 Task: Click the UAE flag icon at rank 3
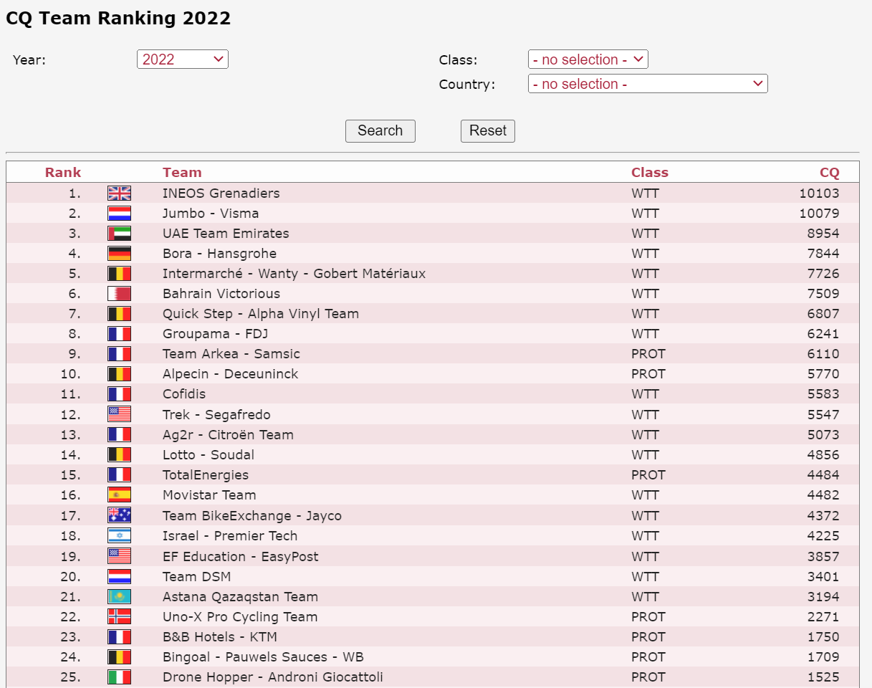(x=119, y=233)
